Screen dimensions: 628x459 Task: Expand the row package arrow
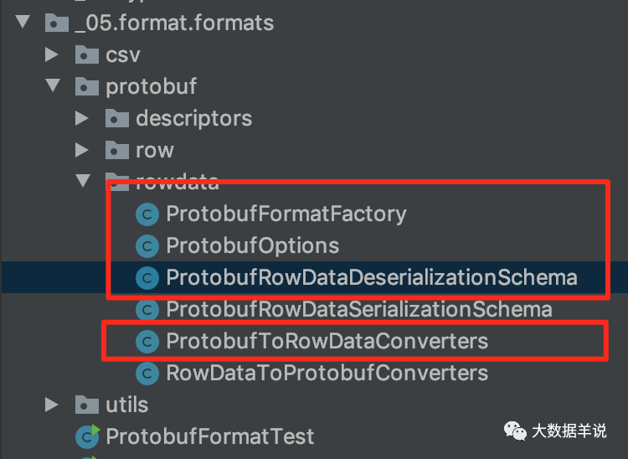click(x=82, y=150)
